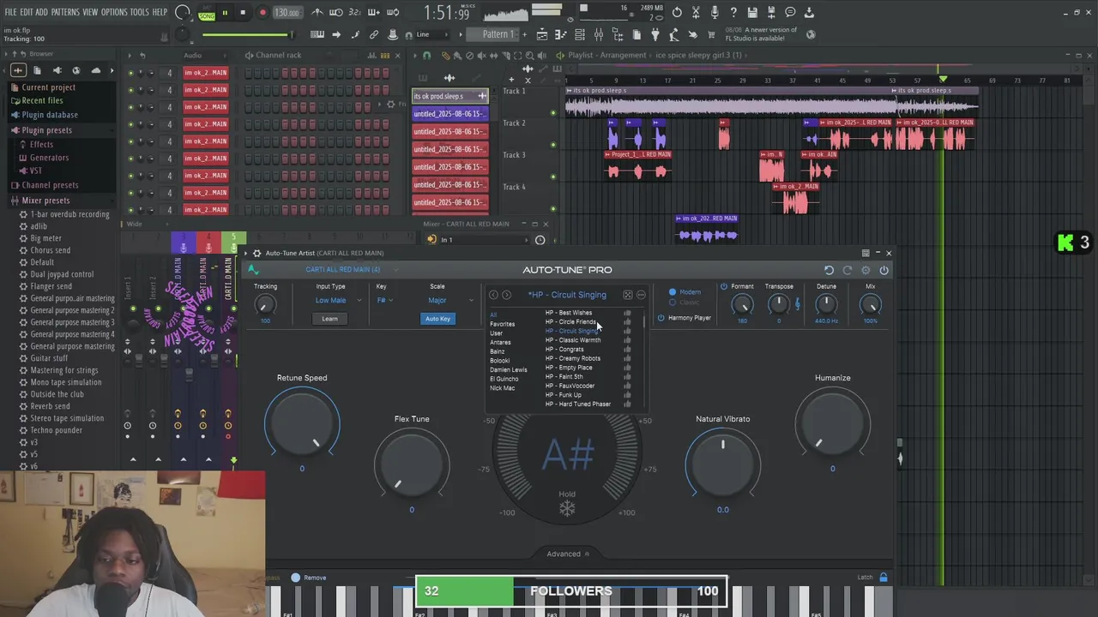Click the red Record button
Viewport: 1098px width, 617px height.
262,13
